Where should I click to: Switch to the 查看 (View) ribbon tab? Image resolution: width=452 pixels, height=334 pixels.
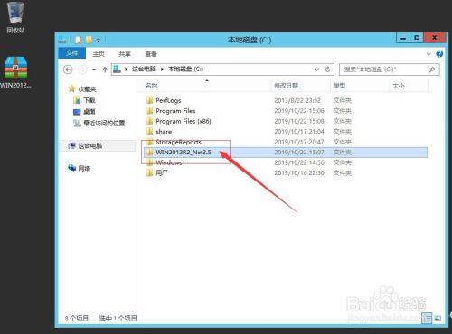[x=151, y=54]
